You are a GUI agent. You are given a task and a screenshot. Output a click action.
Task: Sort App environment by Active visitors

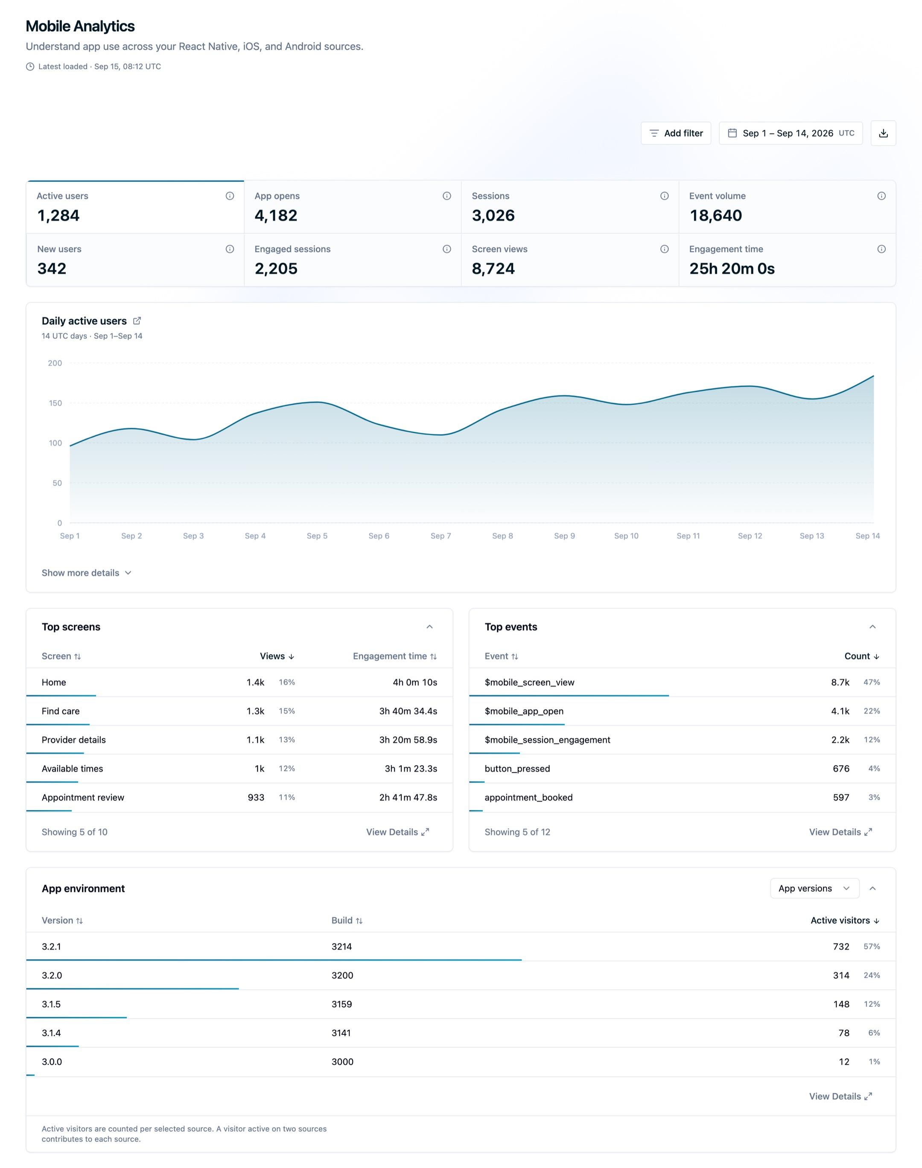click(x=845, y=920)
